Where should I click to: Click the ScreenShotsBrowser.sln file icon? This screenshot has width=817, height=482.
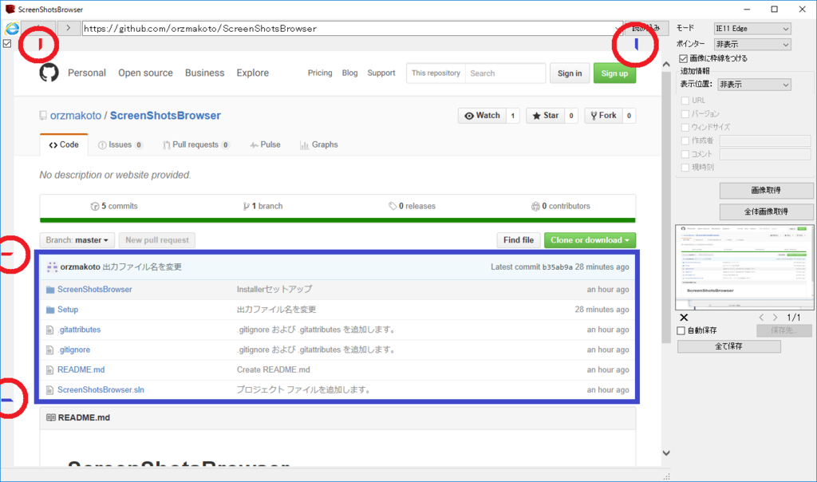click(50, 389)
